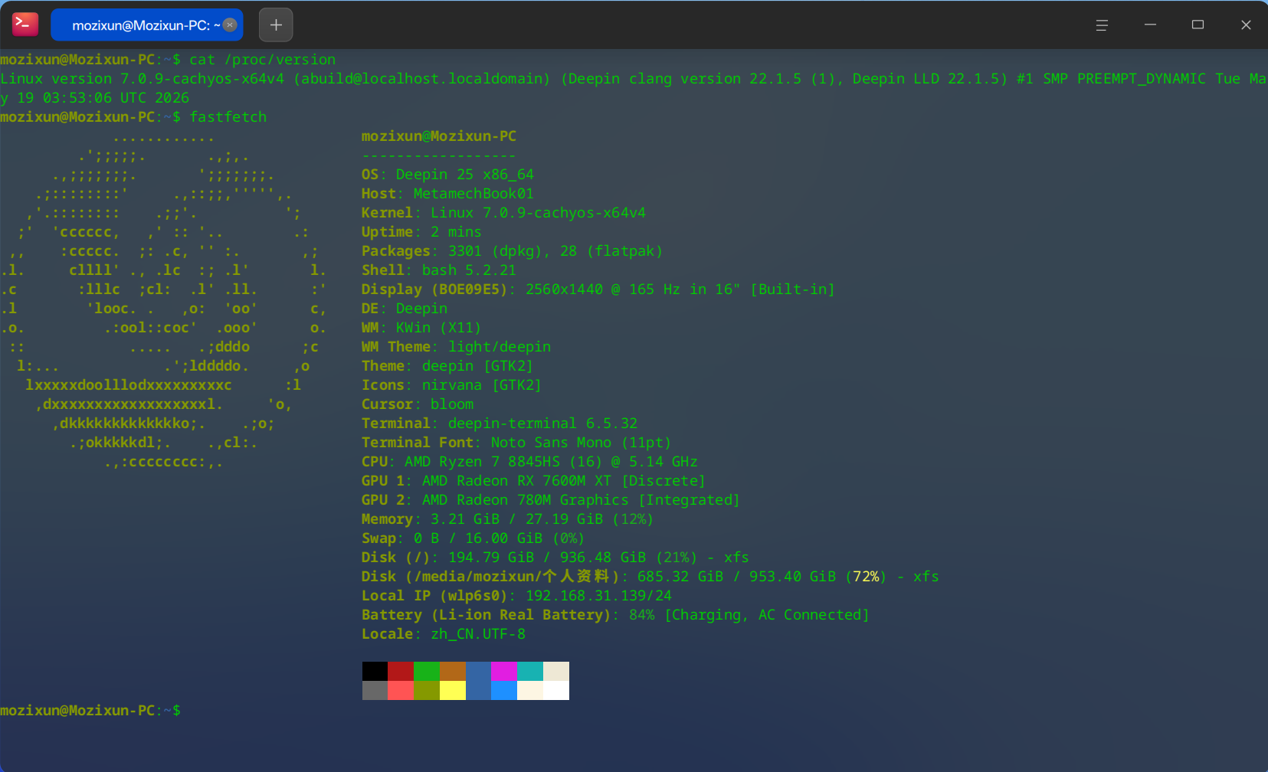Viewport: 1268px width, 772px height.
Task: Click the teal color block
Action: click(530, 672)
